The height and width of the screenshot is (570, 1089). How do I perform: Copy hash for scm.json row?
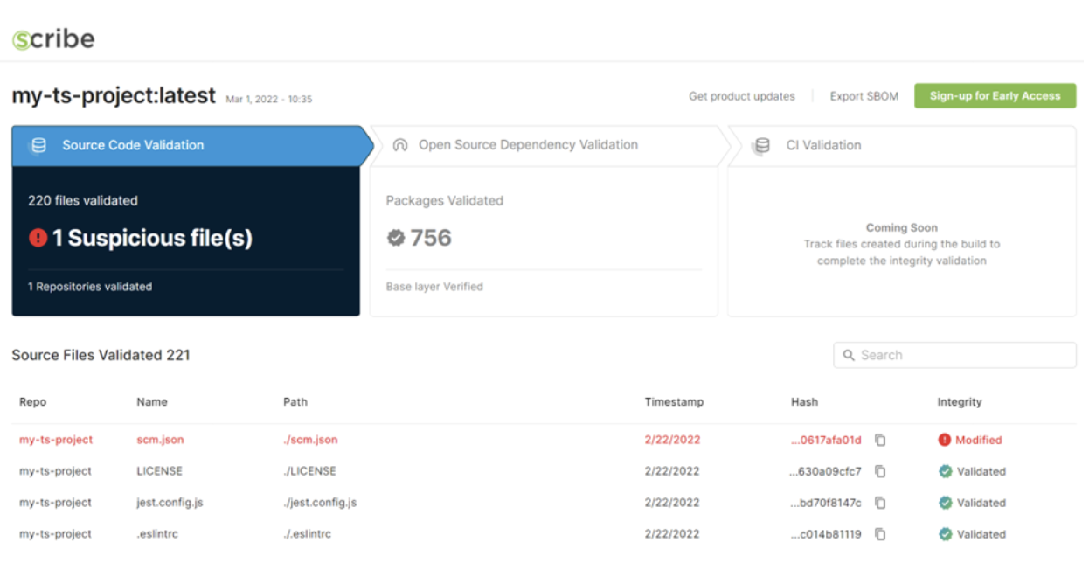click(x=880, y=440)
